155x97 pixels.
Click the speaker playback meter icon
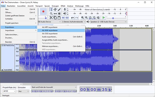[x=65, y=13]
